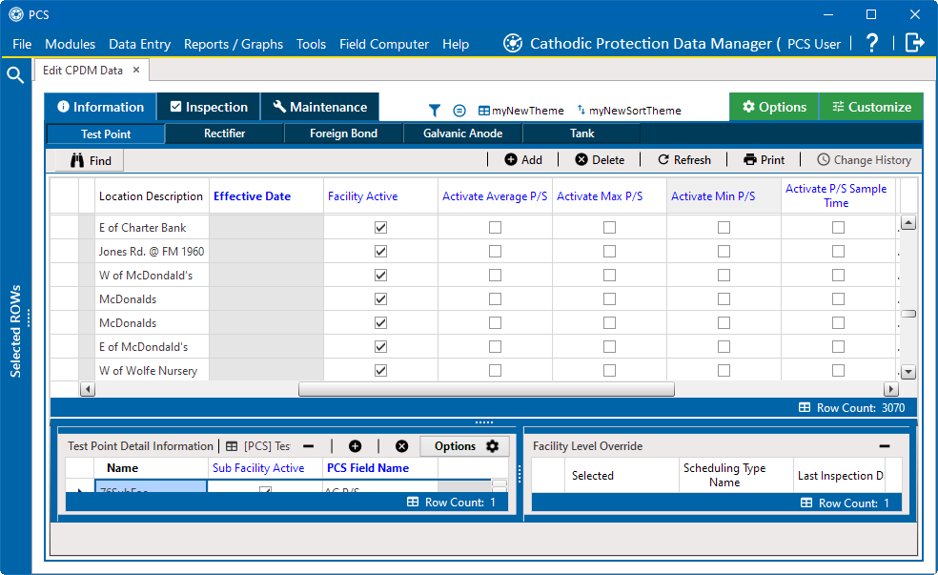The image size is (938, 575).
Task: Check Activate Max P/S for Jones Rd. @ FM 1960
Action: (609, 252)
